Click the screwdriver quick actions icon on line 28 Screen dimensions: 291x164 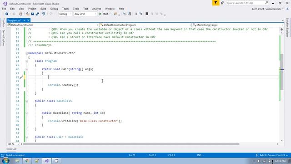click(21, 77)
